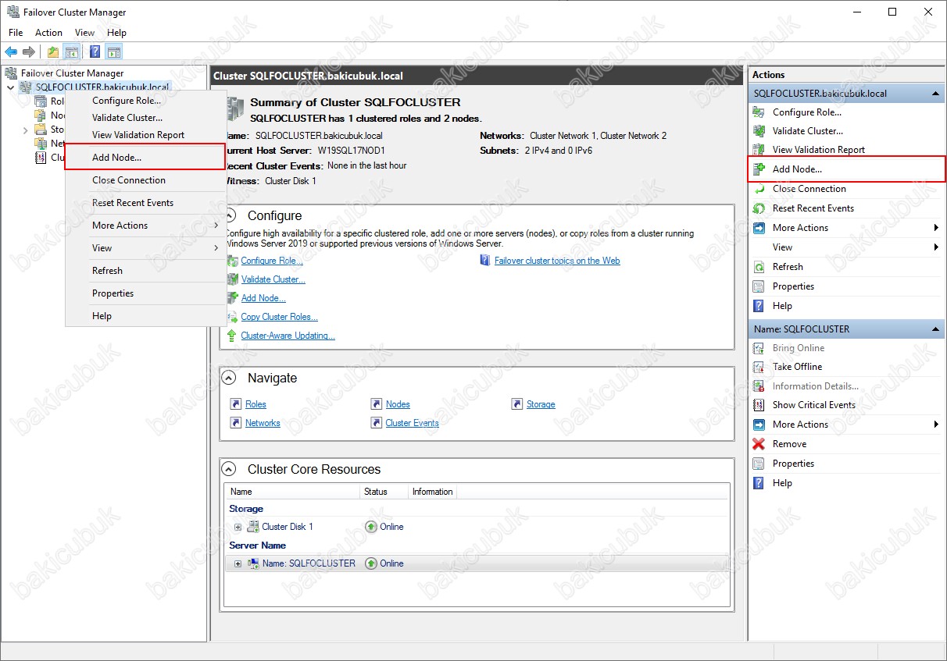Expand the Cluster Disk 1 row plus box
947x661 pixels.
pyautogui.click(x=238, y=527)
